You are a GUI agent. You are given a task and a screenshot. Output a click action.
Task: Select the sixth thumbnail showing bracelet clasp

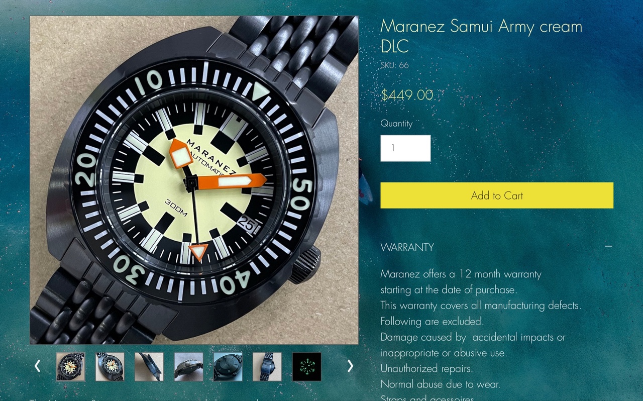point(267,367)
